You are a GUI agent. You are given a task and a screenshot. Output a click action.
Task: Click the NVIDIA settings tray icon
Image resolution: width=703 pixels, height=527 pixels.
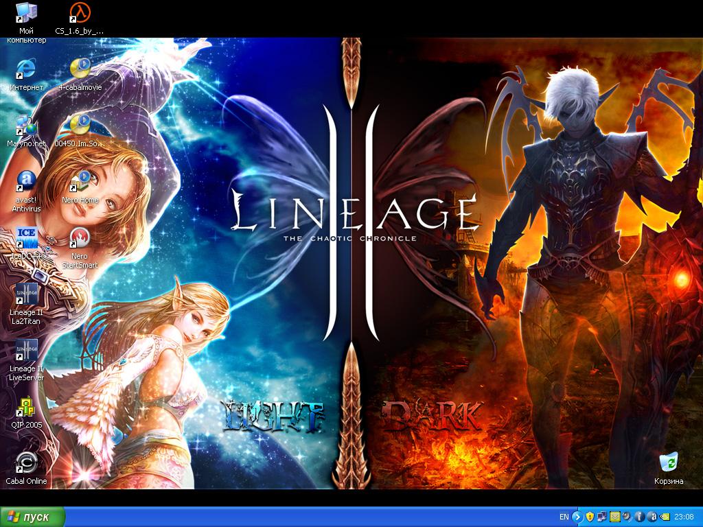tap(665, 517)
